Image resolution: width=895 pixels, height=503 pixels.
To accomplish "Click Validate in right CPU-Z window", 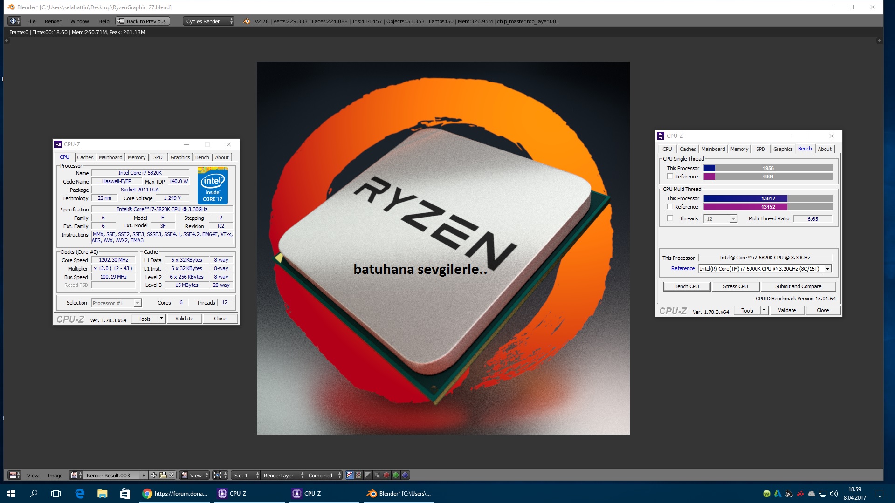I will click(x=787, y=310).
